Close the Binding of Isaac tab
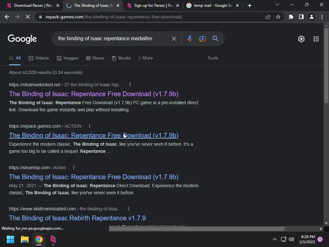This screenshot has width=329, height=247. tap(118, 5)
